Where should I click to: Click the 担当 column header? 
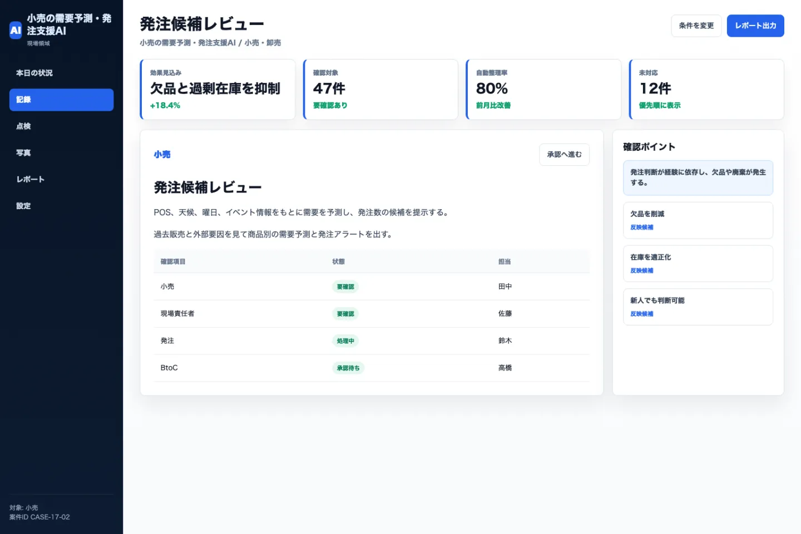pos(505,261)
